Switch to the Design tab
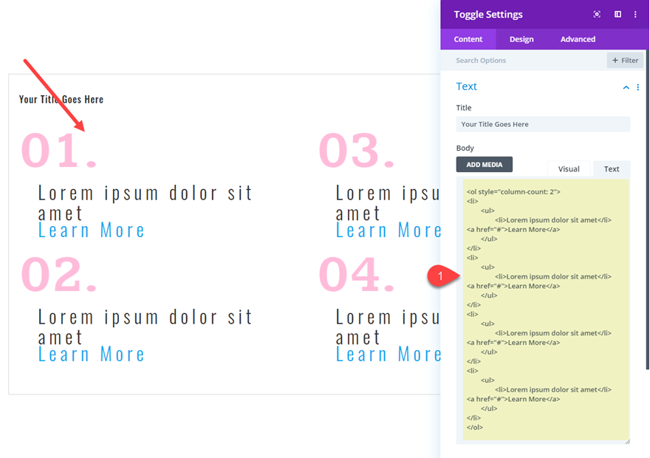 521,39
